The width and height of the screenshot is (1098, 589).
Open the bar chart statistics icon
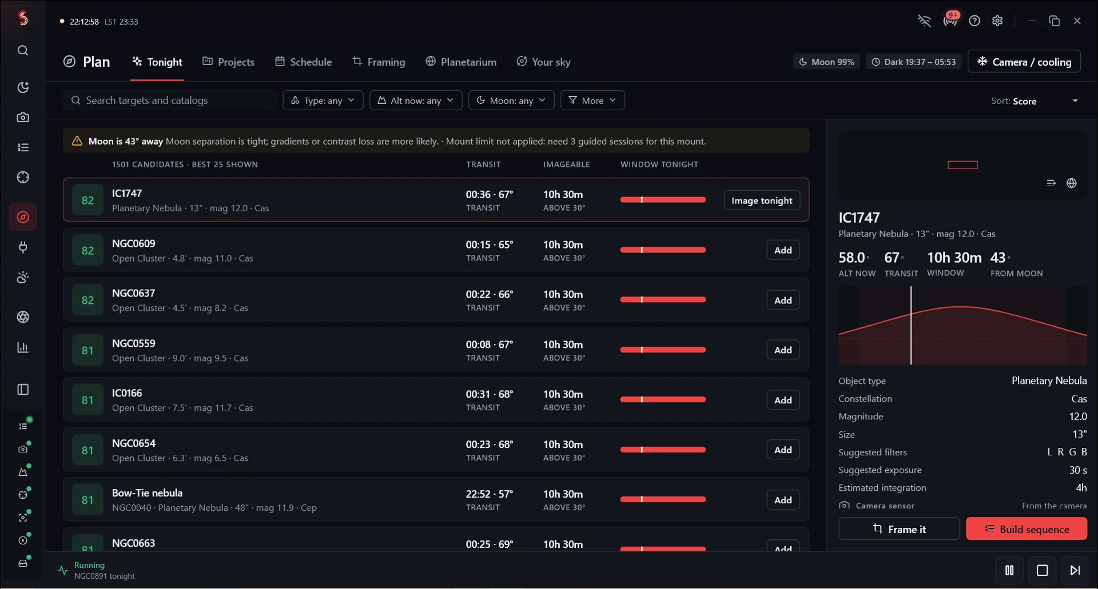click(x=23, y=347)
